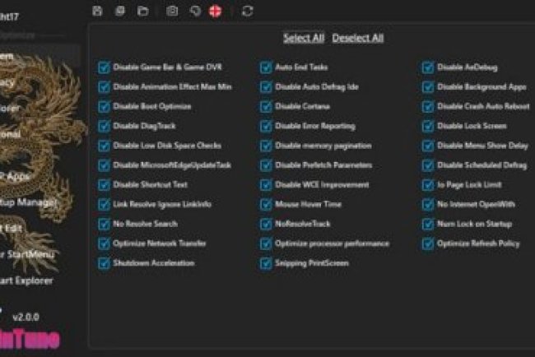This screenshot has width=535, height=357.
Task: Open the Startup Manager sidebar section
Action: click(x=28, y=202)
